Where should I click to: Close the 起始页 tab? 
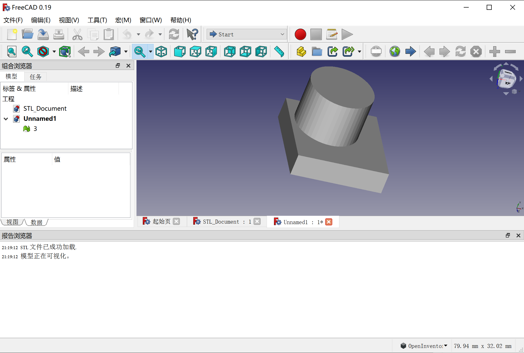(x=176, y=221)
